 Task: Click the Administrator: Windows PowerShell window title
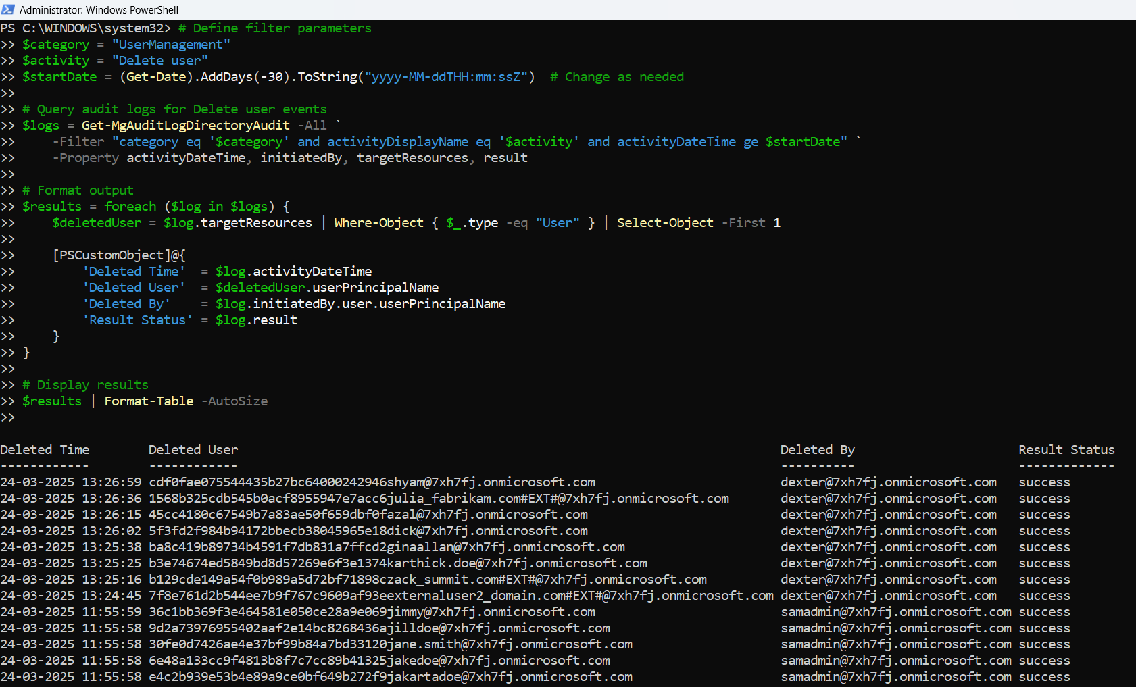click(99, 10)
